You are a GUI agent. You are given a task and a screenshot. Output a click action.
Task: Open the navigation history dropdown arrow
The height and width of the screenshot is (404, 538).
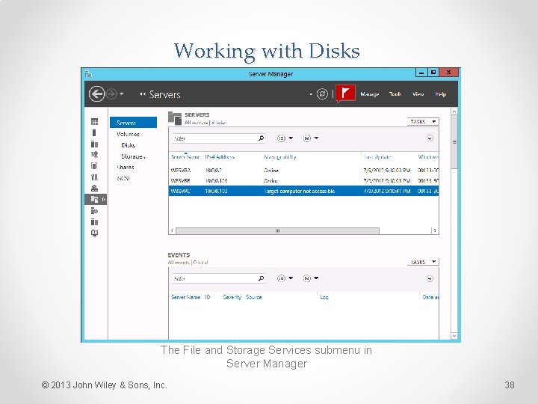(x=122, y=94)
